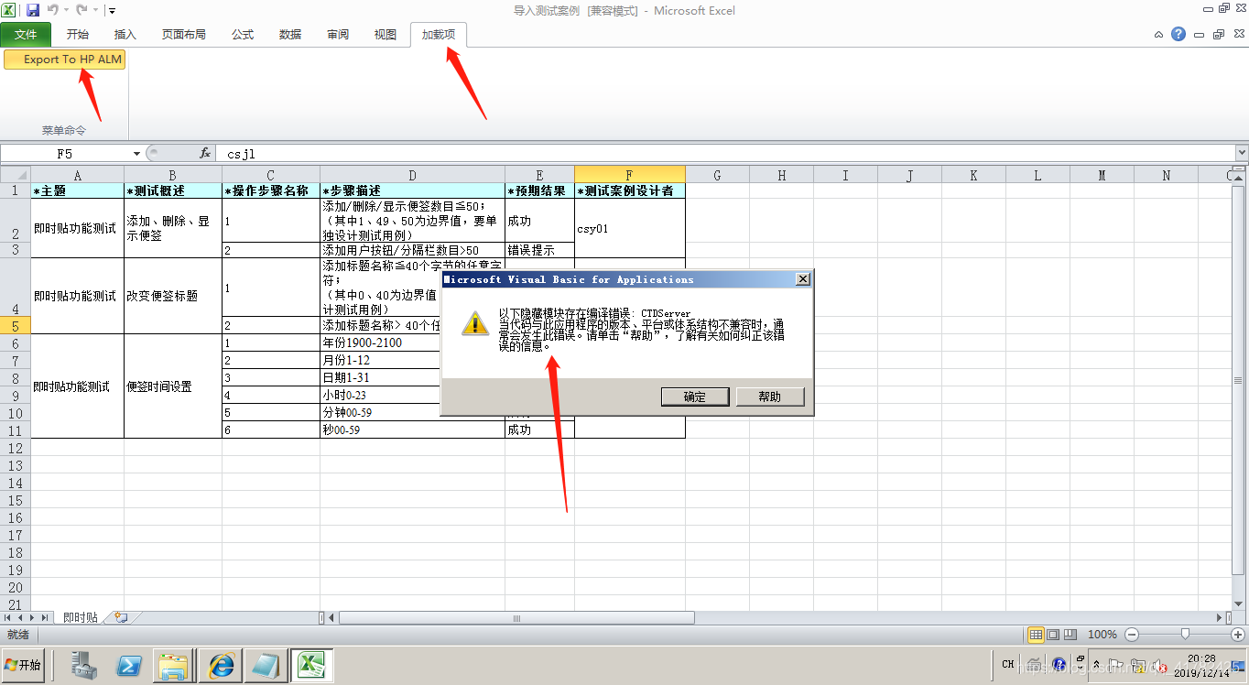Go to next sheet navigation arrow
Screen dimensions: 1249x685
click(32, 618)
